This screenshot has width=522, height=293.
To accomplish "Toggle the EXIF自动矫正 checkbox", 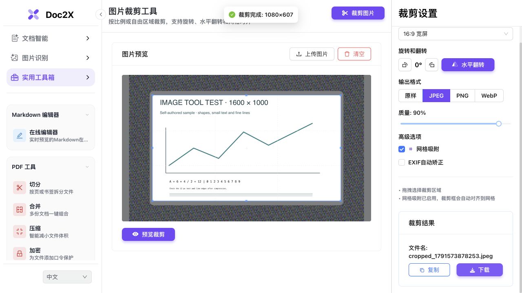I will [x=402, y=162].
